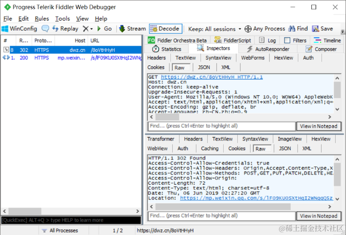Switch to request WebForms tab
Screen dimensions: 346x235
click(252, 58)
